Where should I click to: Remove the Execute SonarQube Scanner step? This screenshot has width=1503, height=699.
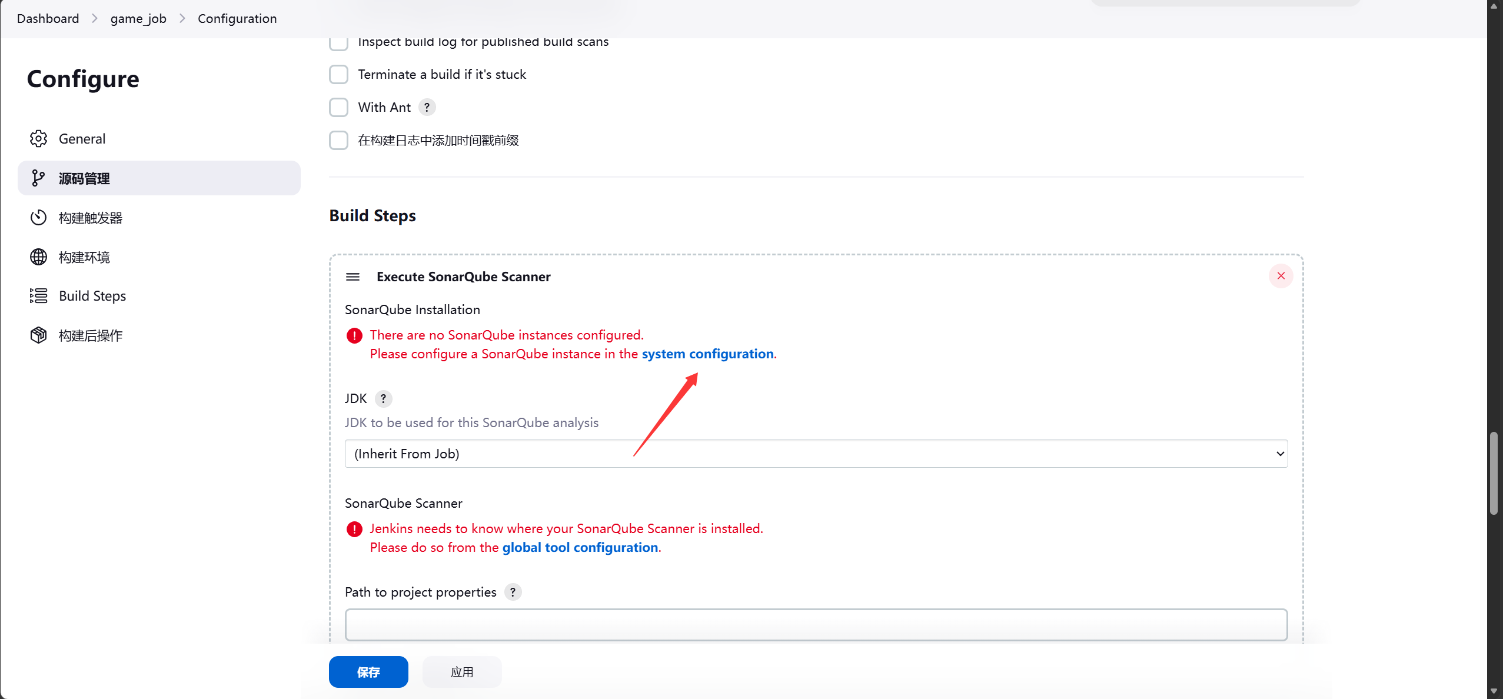(1281, 276)
